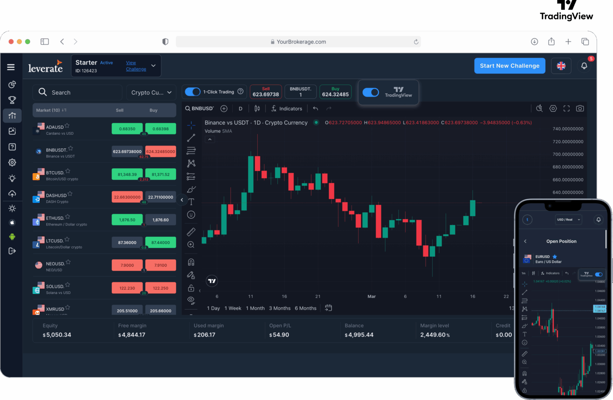The width and height of the screenshot is (613, 400).
Task: Edit the BNBUSDT. lot size field
Action: click(x=301, y=92)
